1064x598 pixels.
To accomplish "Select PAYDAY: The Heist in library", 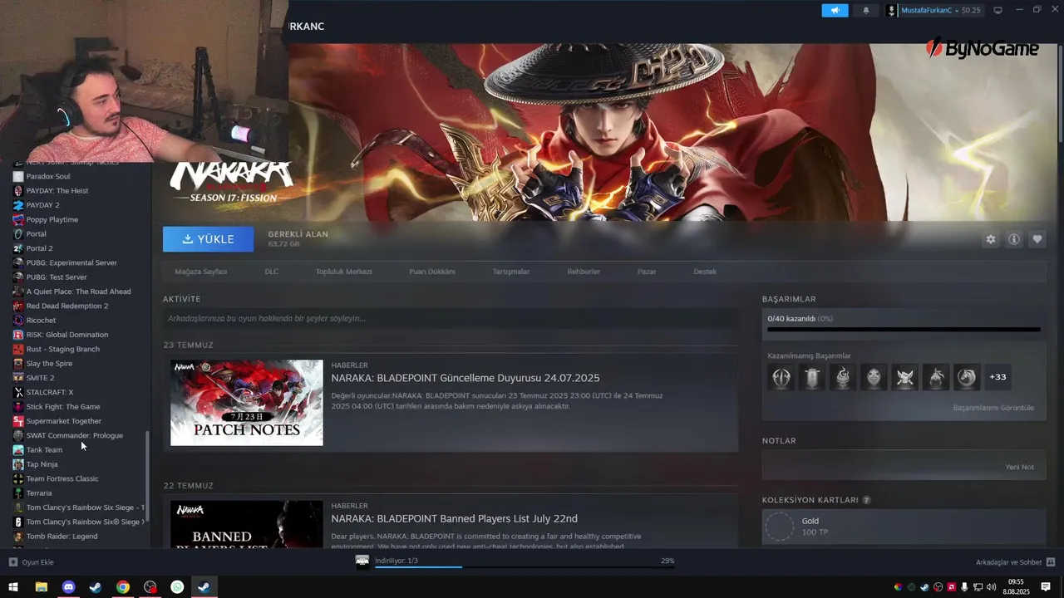I will point(57,191).
